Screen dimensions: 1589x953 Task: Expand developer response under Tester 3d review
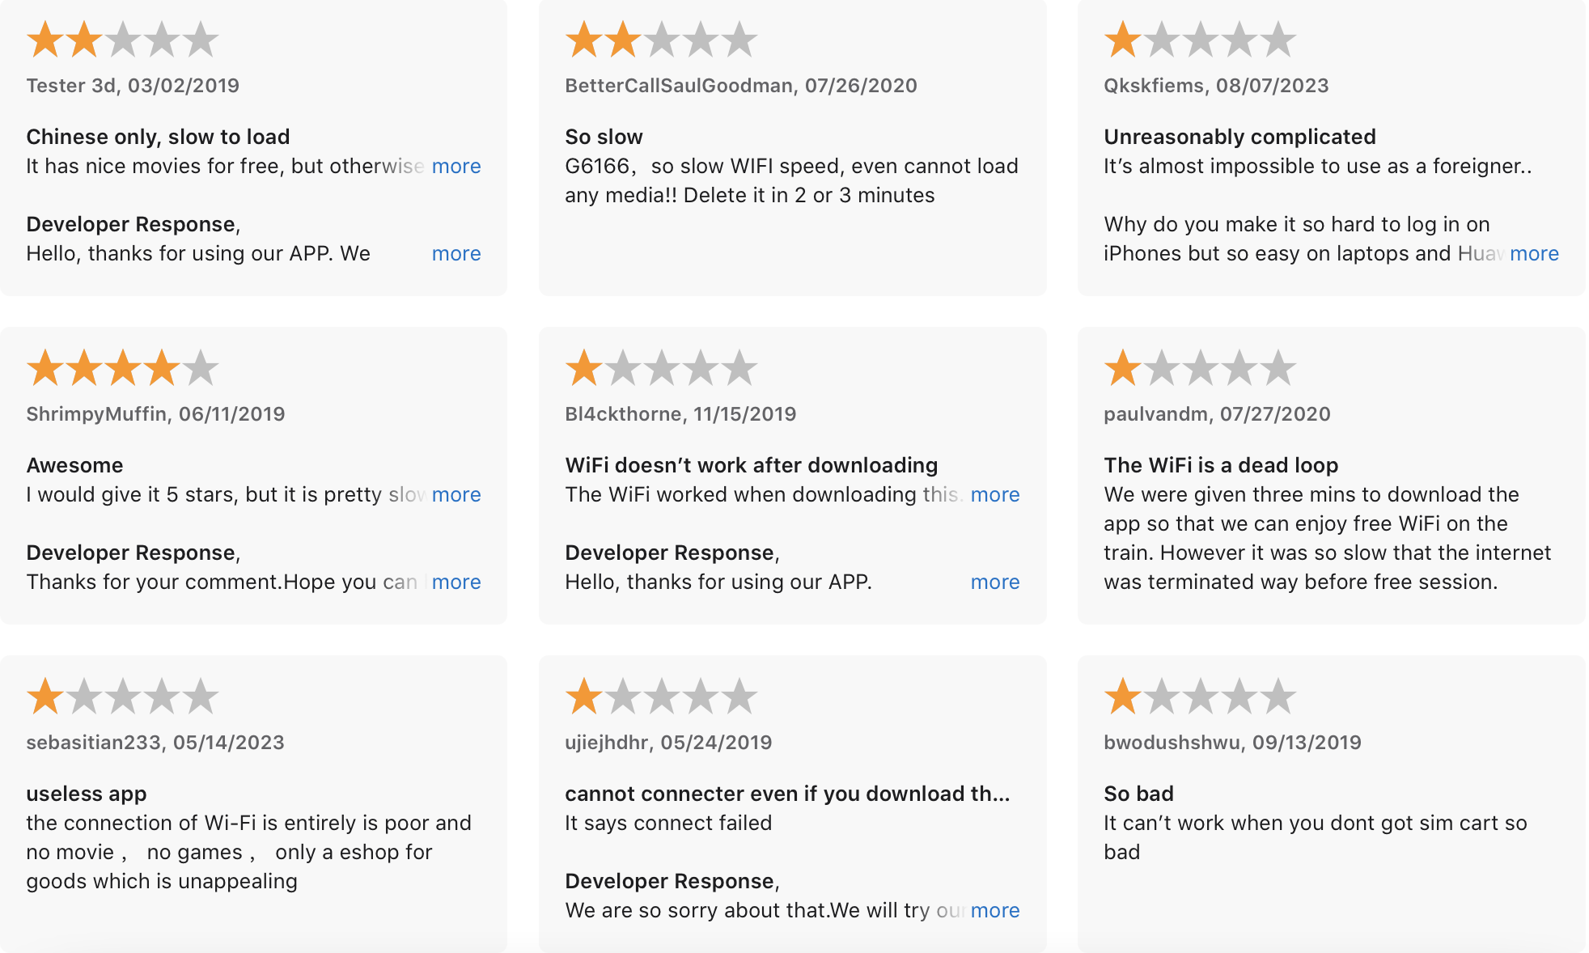pos(456,253)
